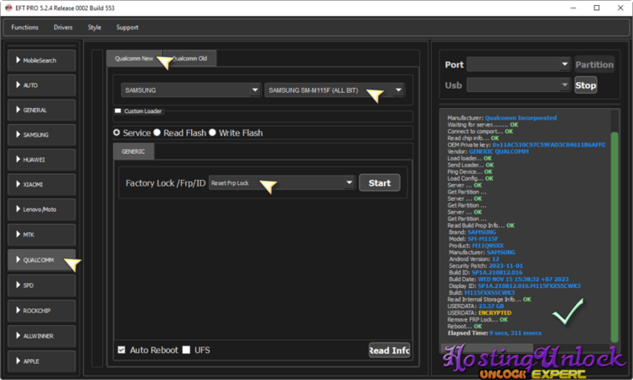
Task: Select the MTK sidebar module
Action: point(41,235)
